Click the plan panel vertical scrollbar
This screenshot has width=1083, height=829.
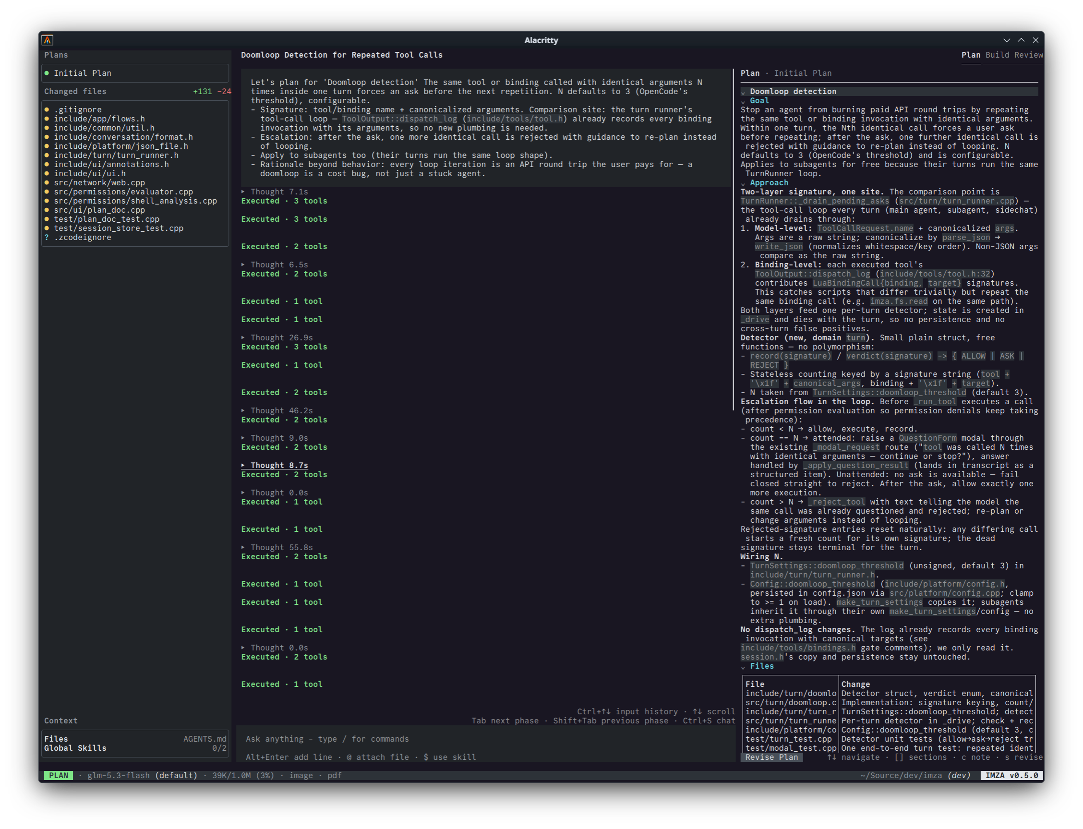[733, 240]
